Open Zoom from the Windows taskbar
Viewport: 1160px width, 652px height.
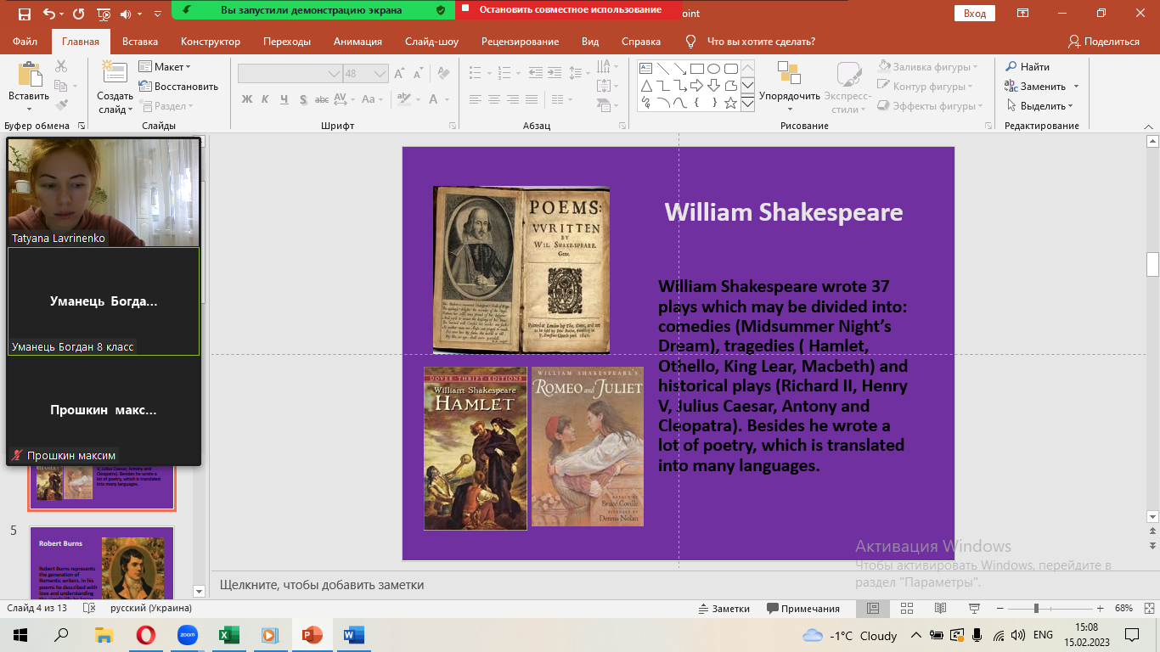[188, 635]
